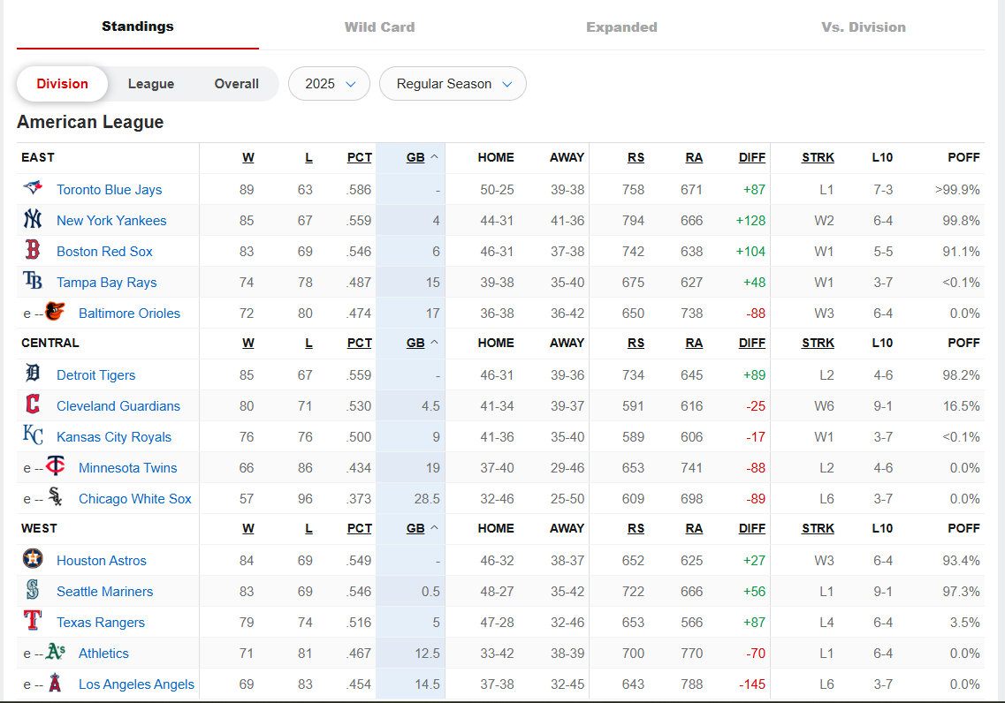Click the Boston Red Sox logo
Image resolution: width=1005 pixels, height=703 pixels.
tap(33, 250)
